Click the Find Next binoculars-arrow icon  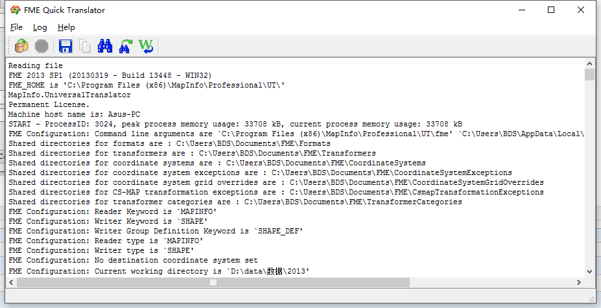point(125,46)
